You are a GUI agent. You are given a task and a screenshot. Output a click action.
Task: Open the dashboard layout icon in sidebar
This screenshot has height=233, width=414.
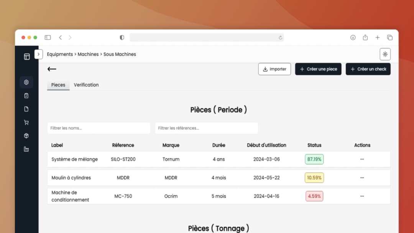[26, 57]
